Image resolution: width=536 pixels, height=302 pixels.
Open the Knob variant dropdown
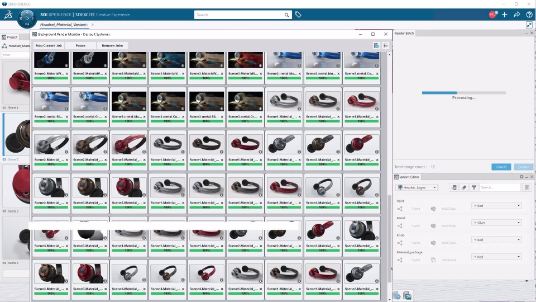tap(496, 240)
